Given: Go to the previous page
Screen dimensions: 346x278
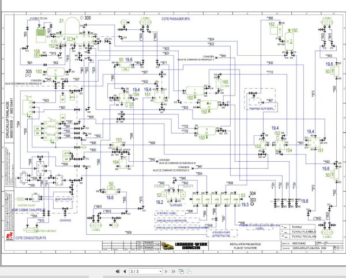Looking at the screenshot, I should [x=125, y=272].
